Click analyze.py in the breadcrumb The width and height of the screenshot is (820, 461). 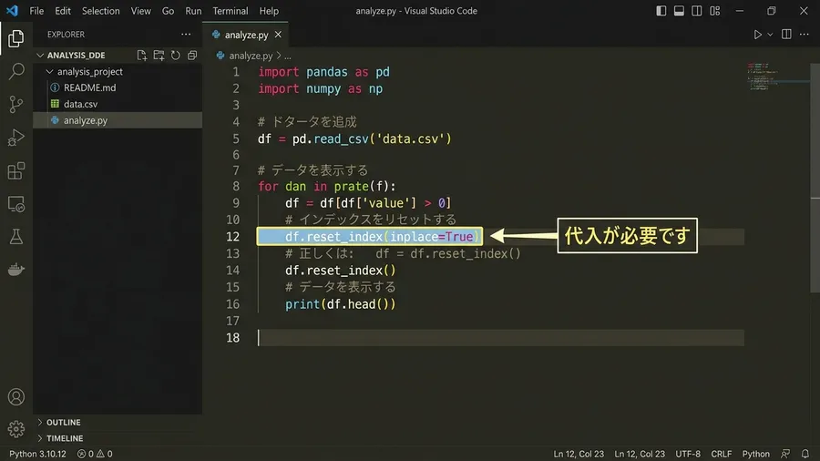(x=251, y=56)
